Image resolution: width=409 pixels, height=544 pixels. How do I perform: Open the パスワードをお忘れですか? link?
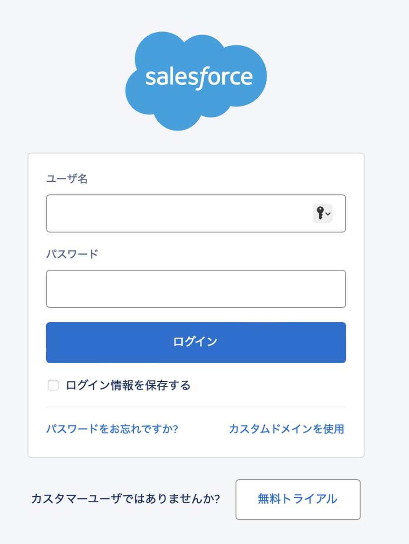(x=112, y=429)
